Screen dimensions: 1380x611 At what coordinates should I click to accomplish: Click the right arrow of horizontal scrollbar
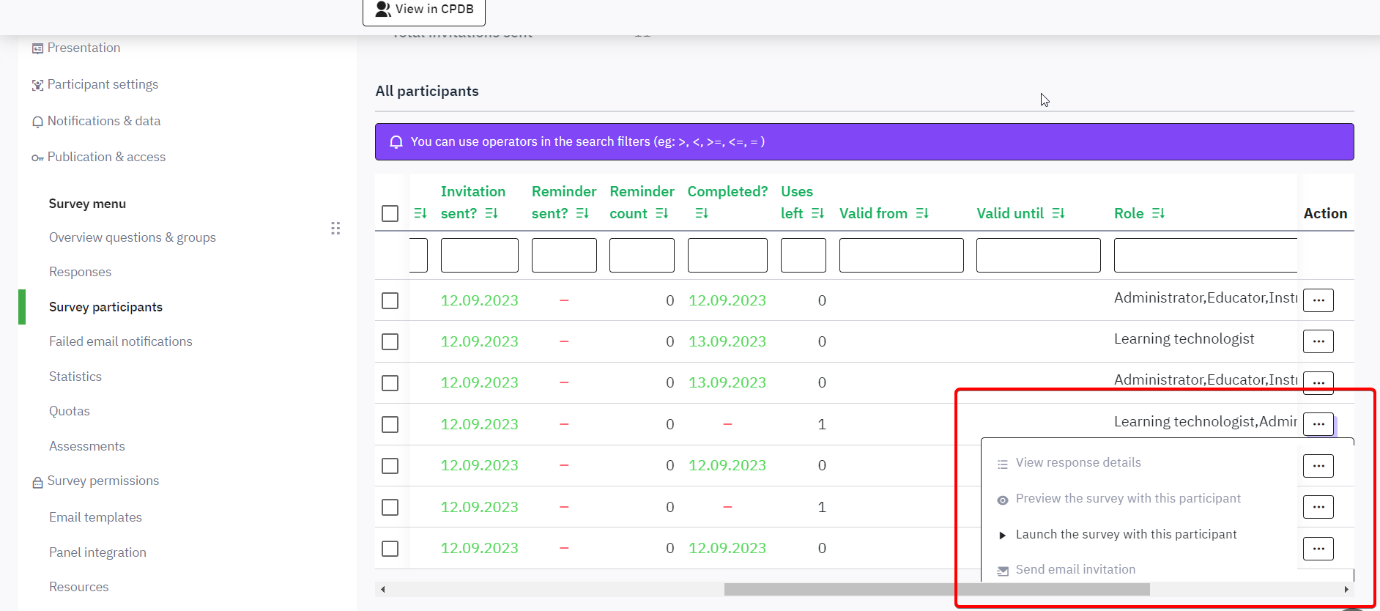[x=1346, y=589]
